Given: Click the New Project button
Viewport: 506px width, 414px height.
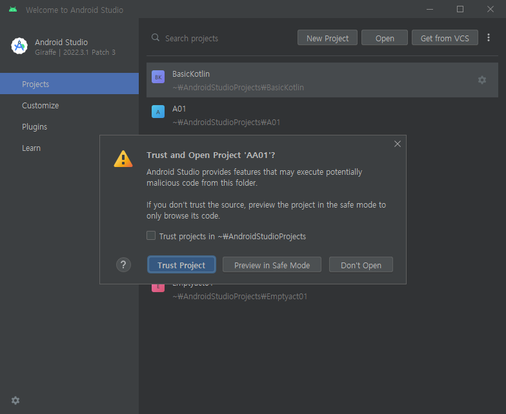Looking at the screenshot, I should (x=328, y=37).
